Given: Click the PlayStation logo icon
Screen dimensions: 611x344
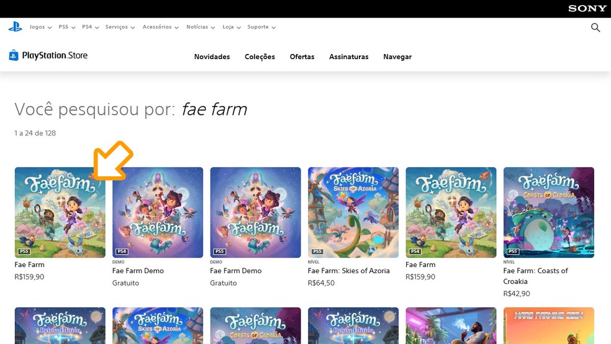Looking at the screenshot, I should (15, 27).
